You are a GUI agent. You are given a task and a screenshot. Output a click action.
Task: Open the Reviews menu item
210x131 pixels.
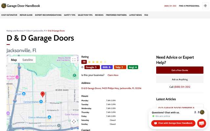[x=99, y=15]
